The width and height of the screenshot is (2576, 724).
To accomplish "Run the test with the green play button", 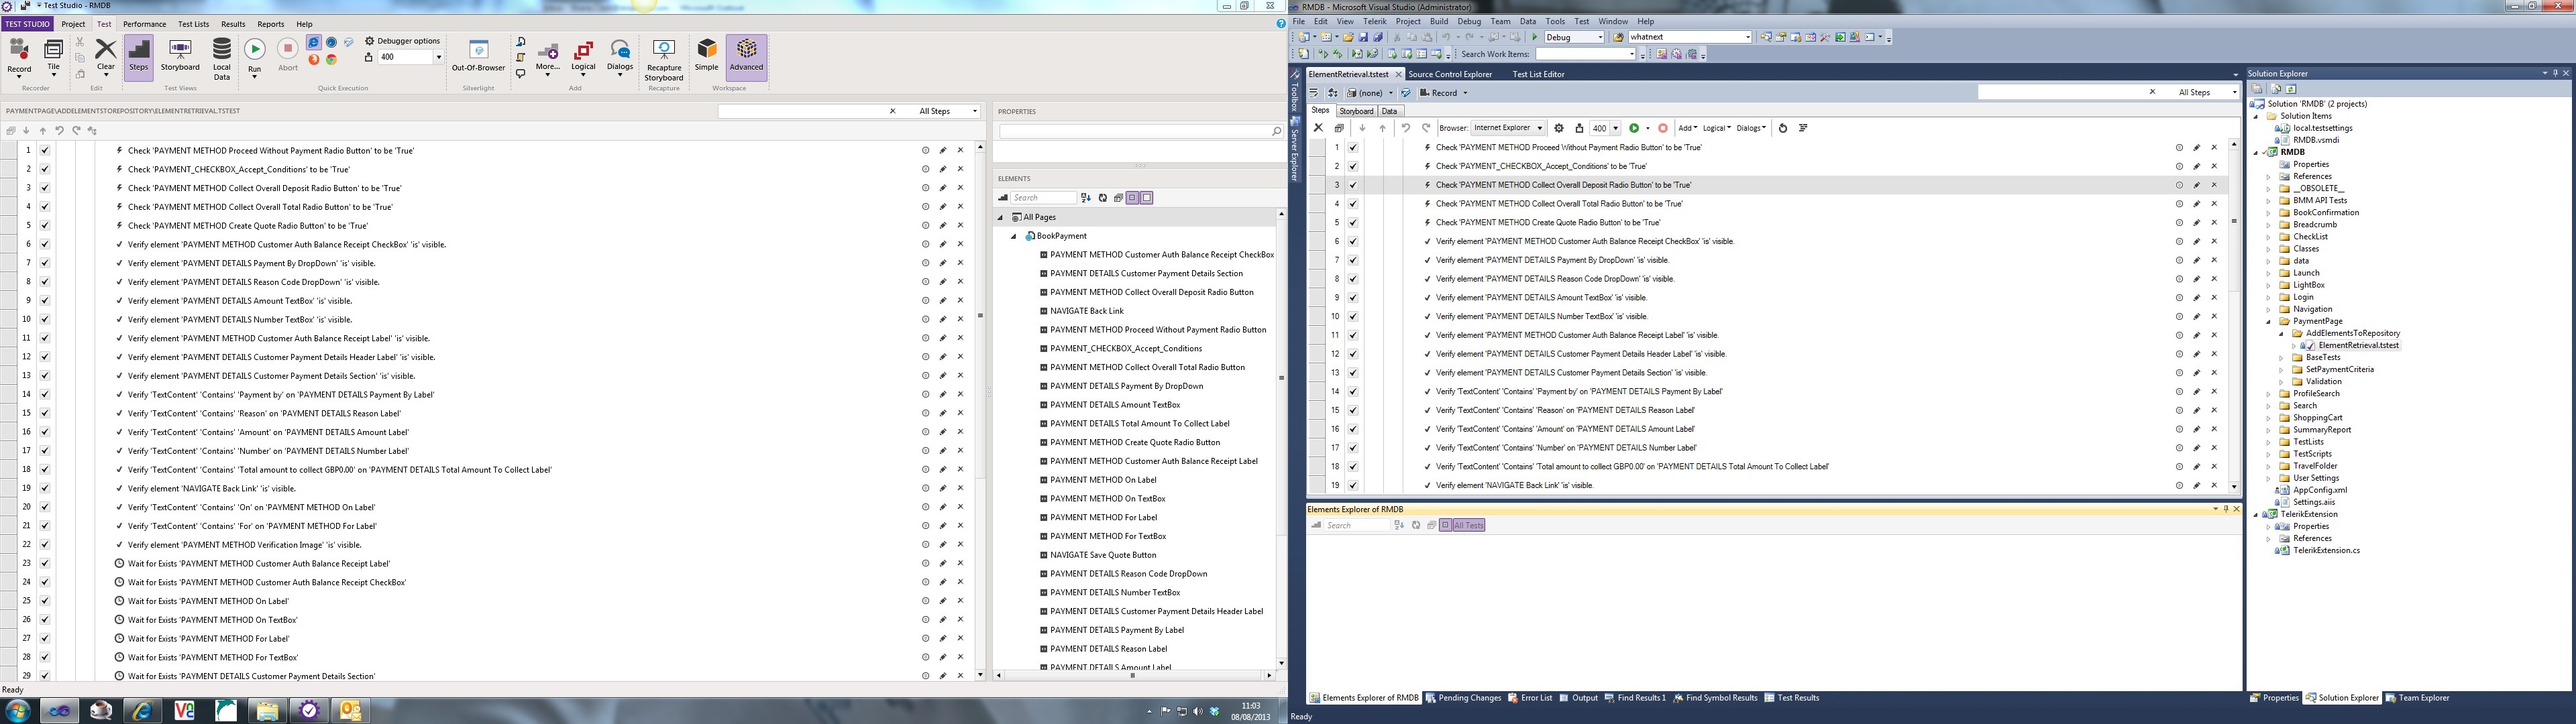I will pyautogui.click(x=255, y=49).
